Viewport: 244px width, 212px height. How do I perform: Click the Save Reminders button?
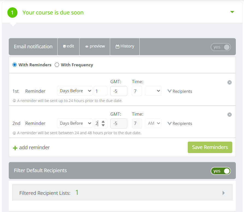tap(210, 147)
